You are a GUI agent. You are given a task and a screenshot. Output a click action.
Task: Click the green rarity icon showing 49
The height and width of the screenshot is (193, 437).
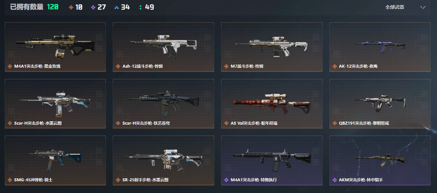coord(140,7)
